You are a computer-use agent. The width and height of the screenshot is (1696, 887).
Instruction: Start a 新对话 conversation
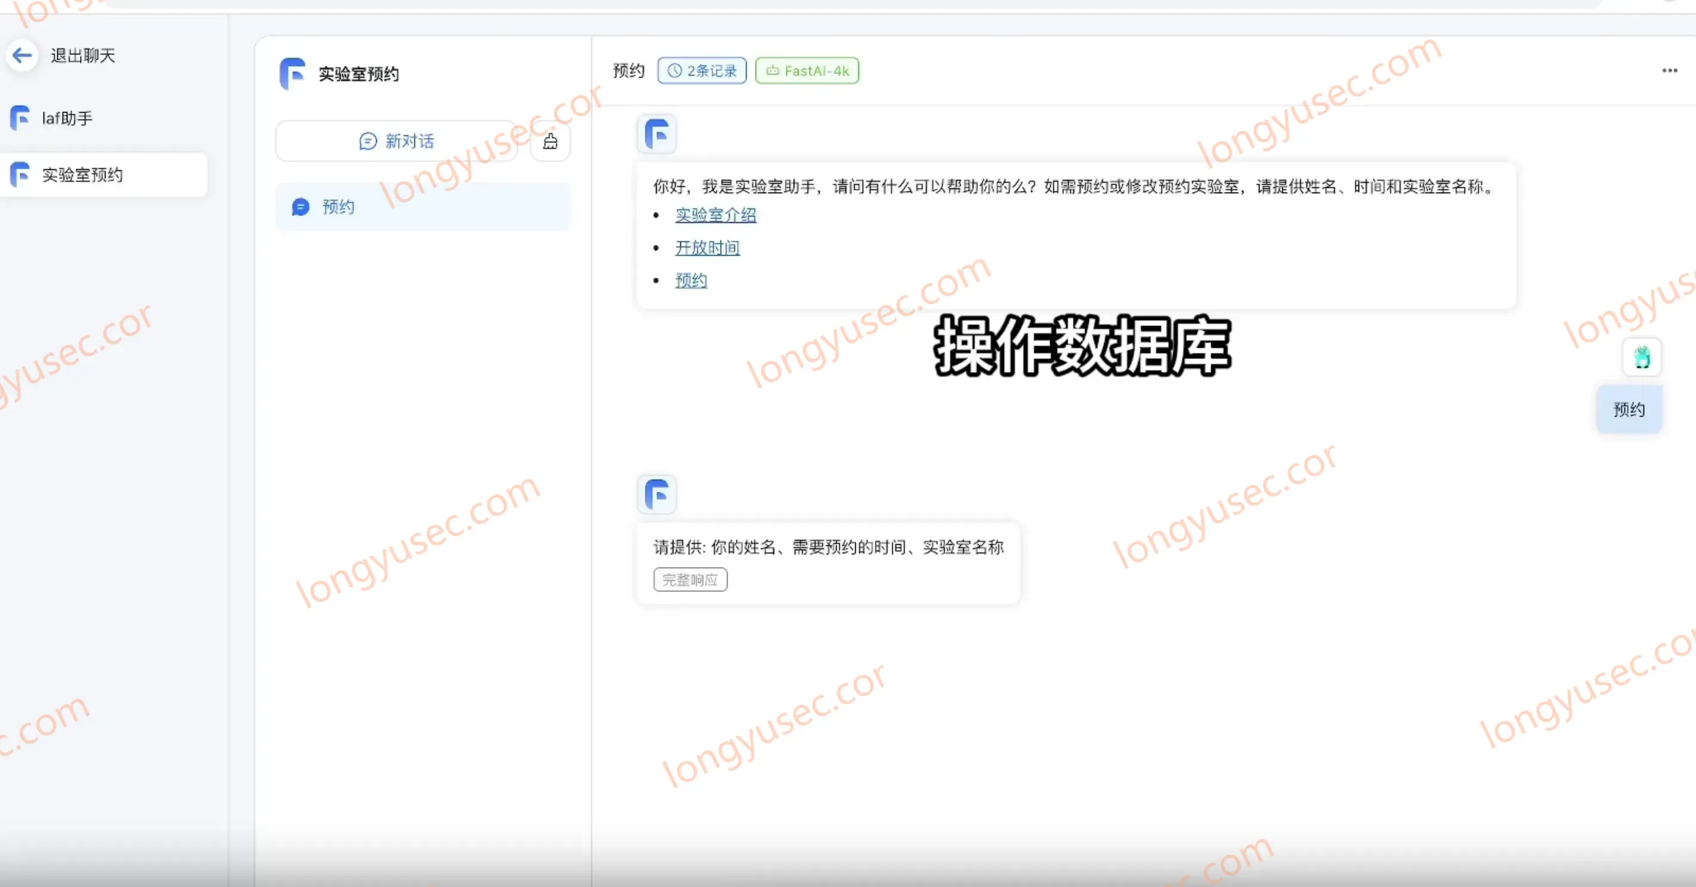(397, 141)
